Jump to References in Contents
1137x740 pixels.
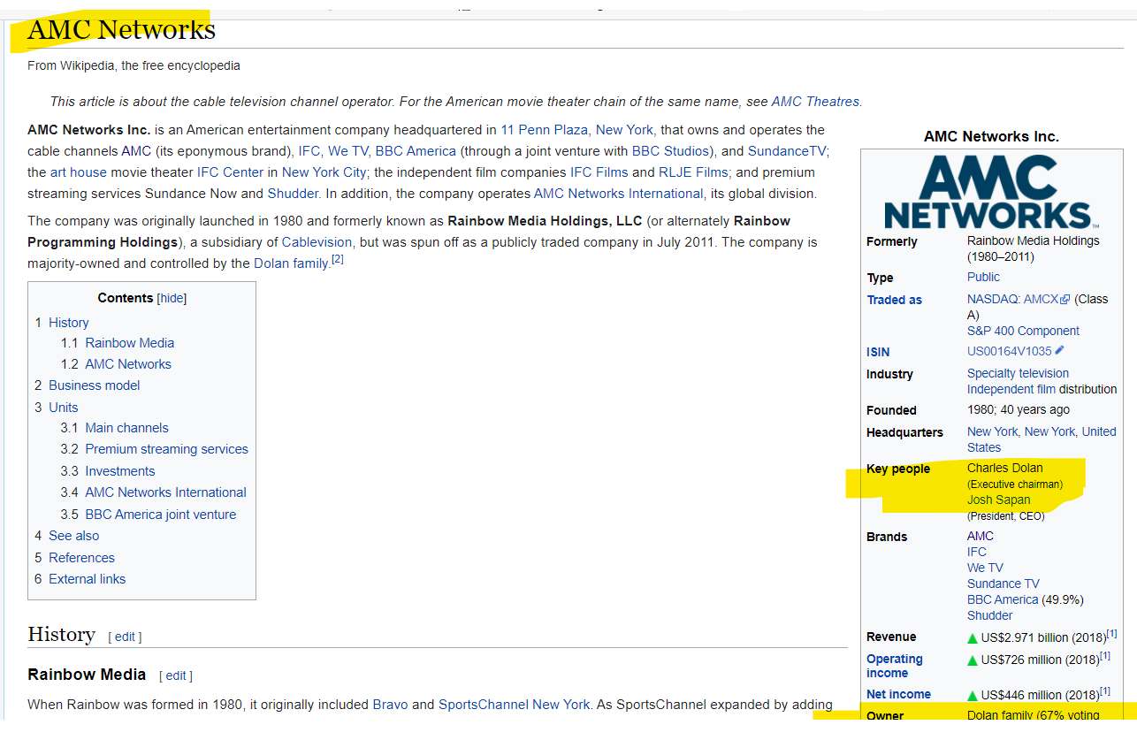75,558
